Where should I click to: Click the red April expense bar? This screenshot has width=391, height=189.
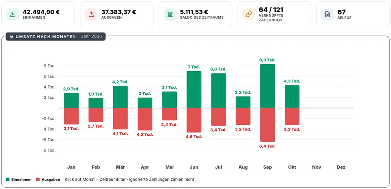(145, 119)
